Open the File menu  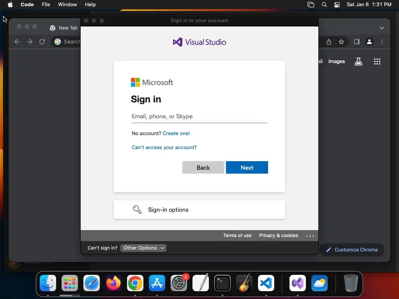(x=46, y=5)
